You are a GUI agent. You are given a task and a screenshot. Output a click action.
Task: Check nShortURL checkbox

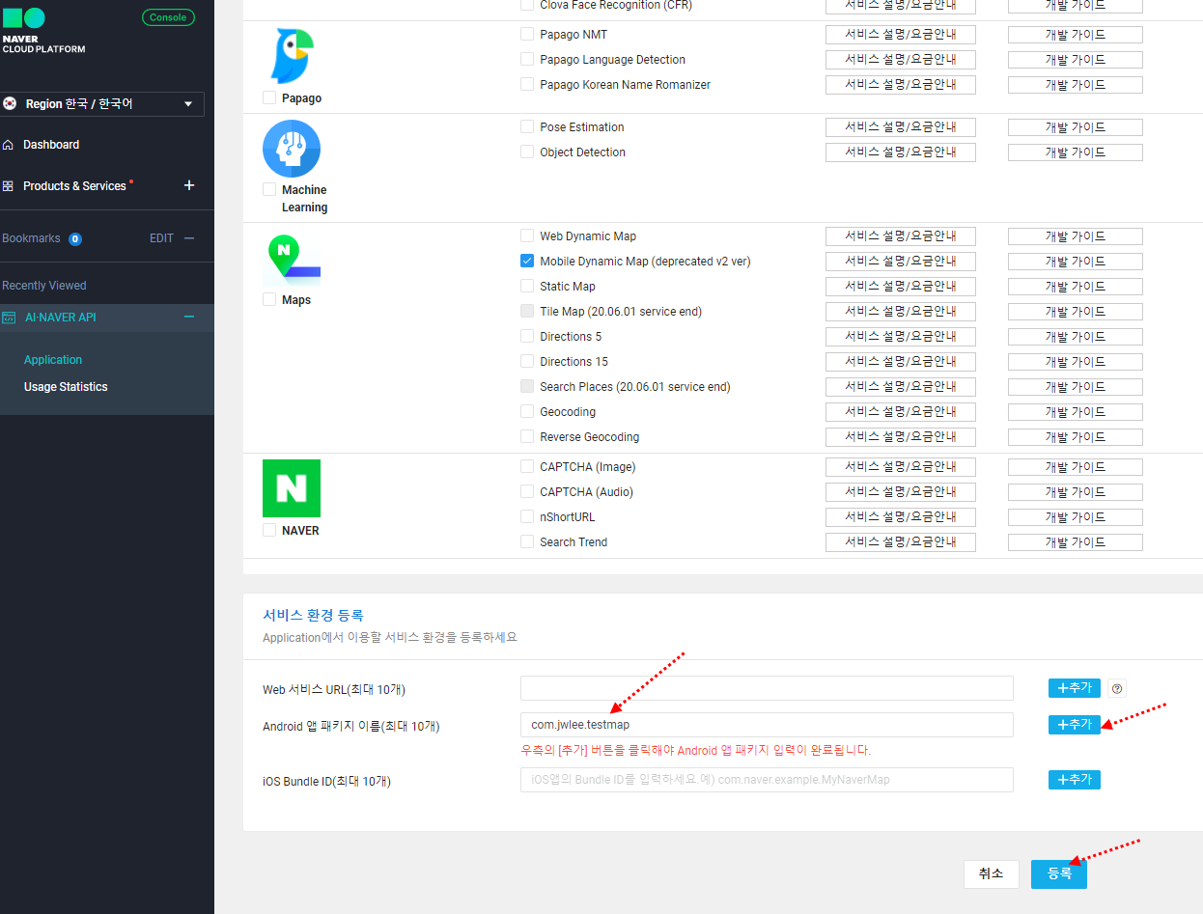tap(527, 516)
